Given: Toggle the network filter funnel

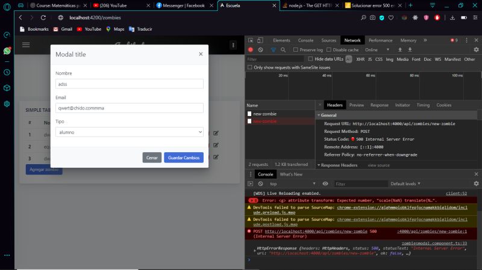Looking at the screenshot, I should coord(273,49).
